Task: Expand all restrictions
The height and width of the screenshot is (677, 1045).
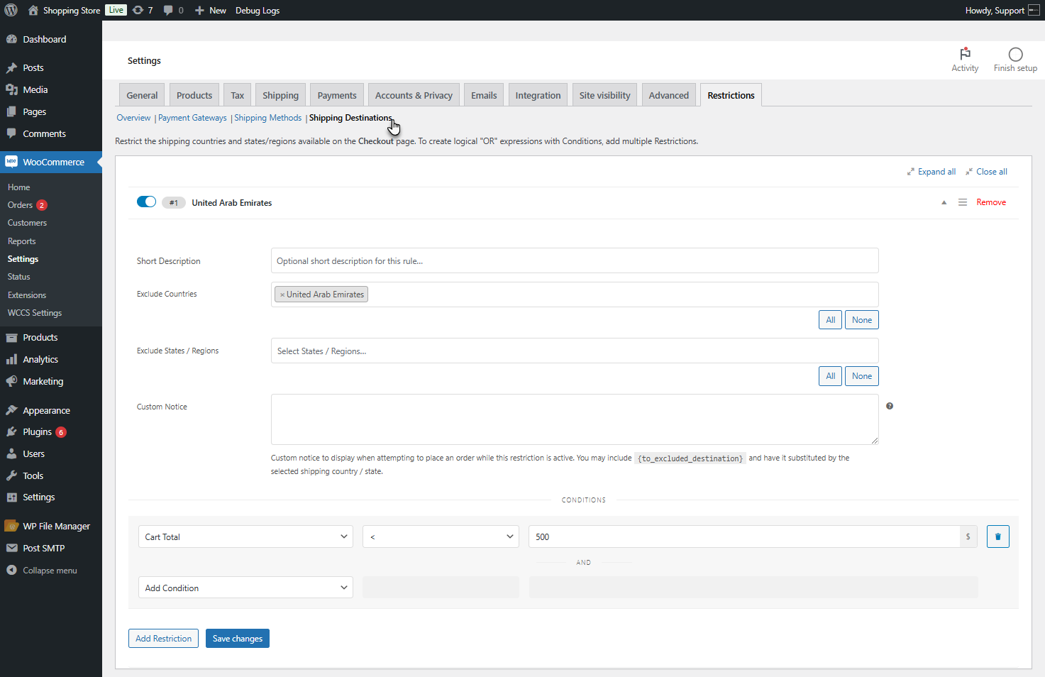Action: [x=931, y=172]
